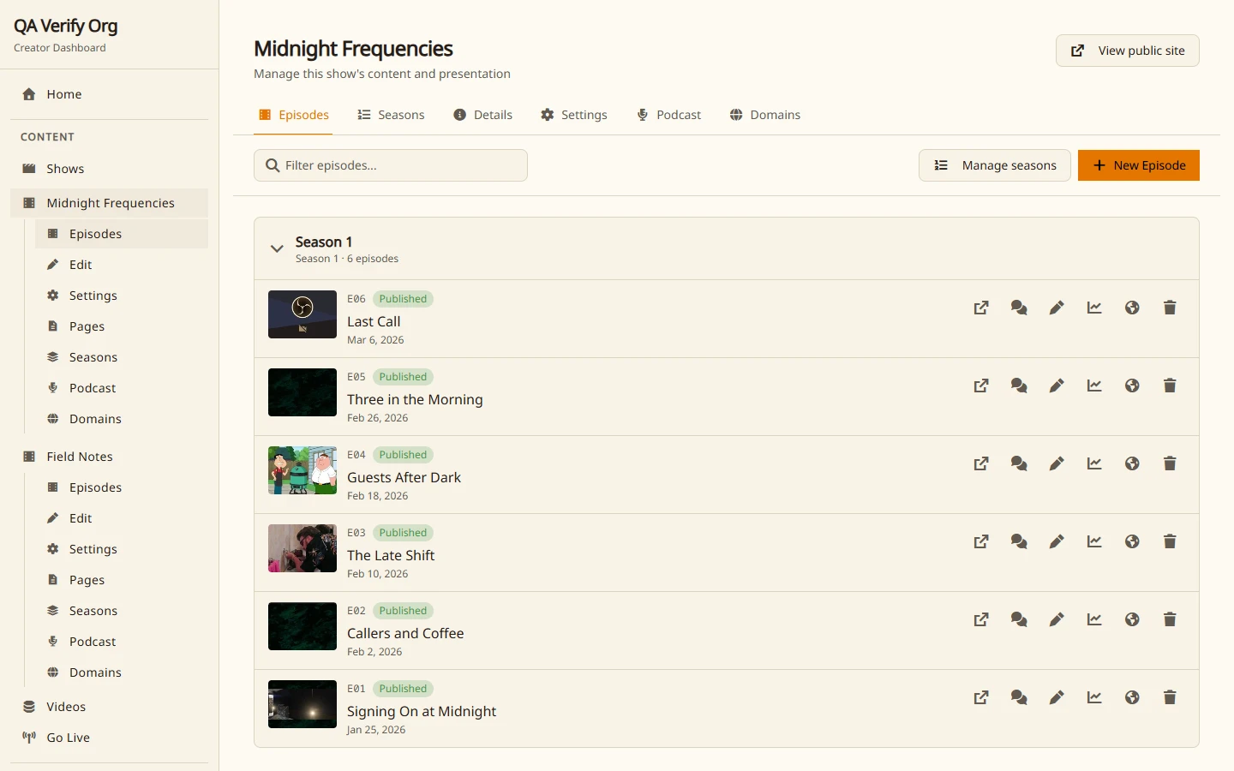Open Settings under Field Notes in sidebar
Screen dimensions: 1234x771
coord(122,549)
